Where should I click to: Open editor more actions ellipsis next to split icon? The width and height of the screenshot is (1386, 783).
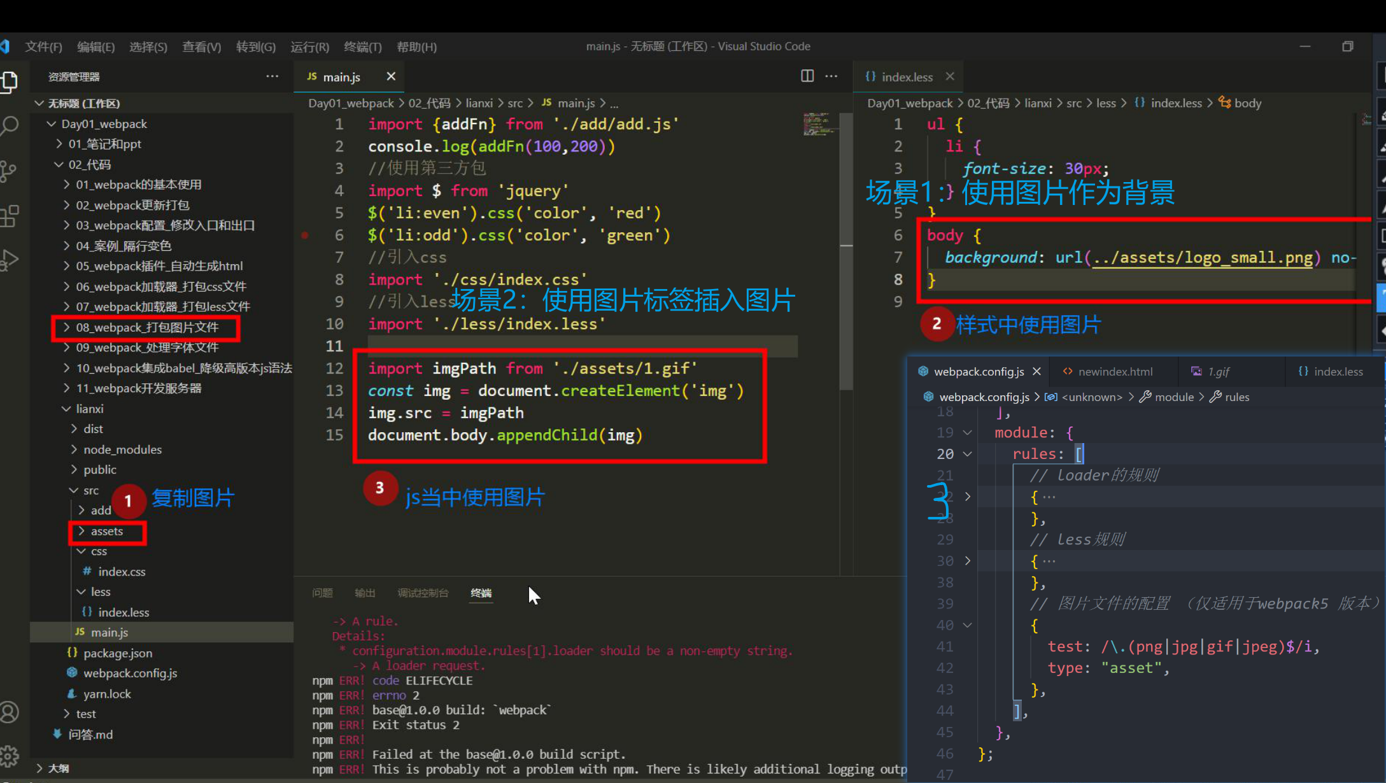pyautogui.click(x=831, y=76)
